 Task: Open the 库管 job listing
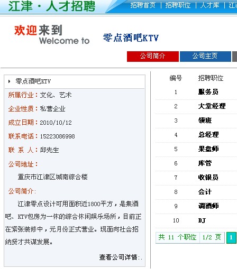[x=205, y=163]
